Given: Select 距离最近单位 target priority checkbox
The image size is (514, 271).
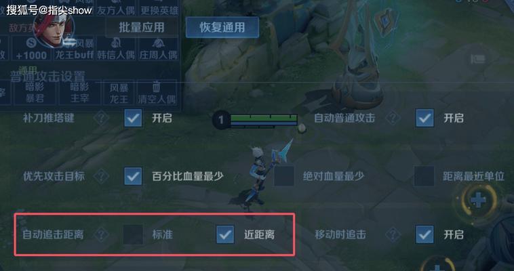Looking at the screenshot, I should coord(424,176).
